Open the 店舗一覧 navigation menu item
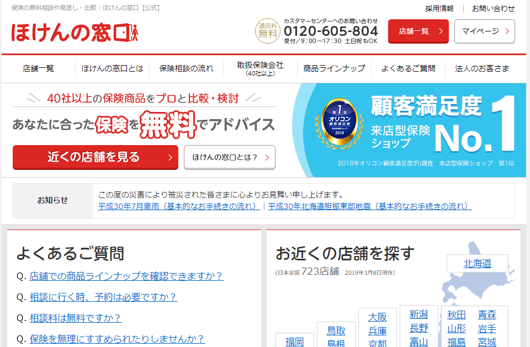Viewport: 530px width, 347px height. (x=38, y=68)
